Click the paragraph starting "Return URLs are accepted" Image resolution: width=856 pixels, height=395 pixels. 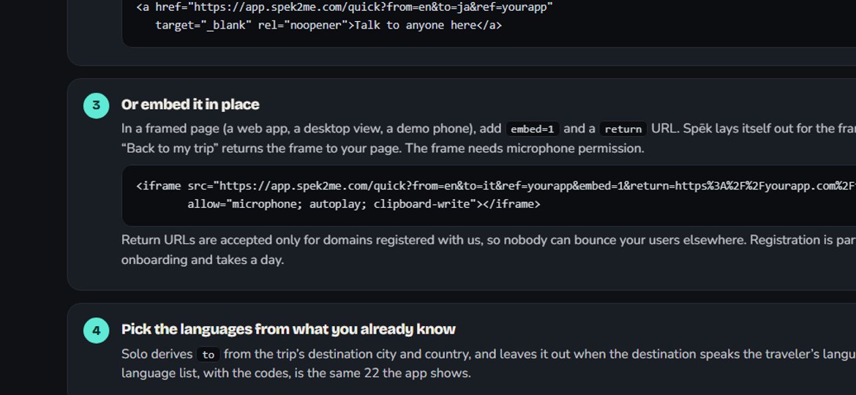coord(489,250)
